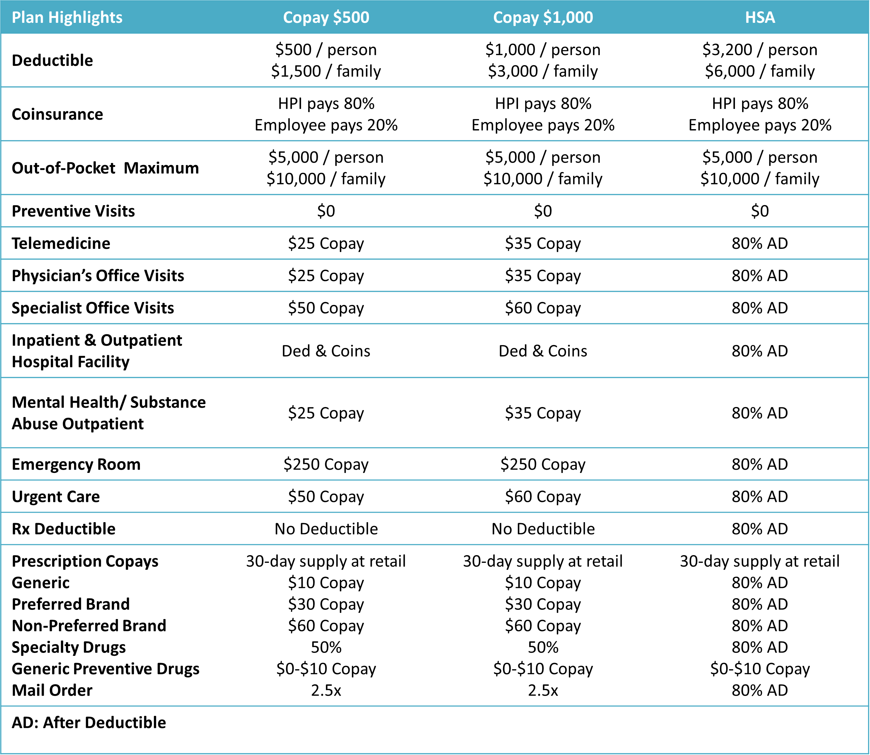Click the 'Emergency Room' row label
This screenshot has height=755, width=870.
point(76,464)
